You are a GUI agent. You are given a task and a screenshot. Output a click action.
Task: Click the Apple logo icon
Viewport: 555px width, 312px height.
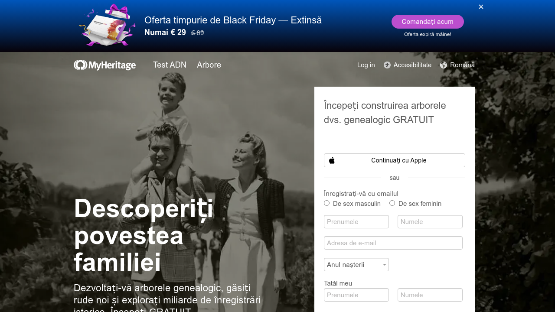coord(332,160)
